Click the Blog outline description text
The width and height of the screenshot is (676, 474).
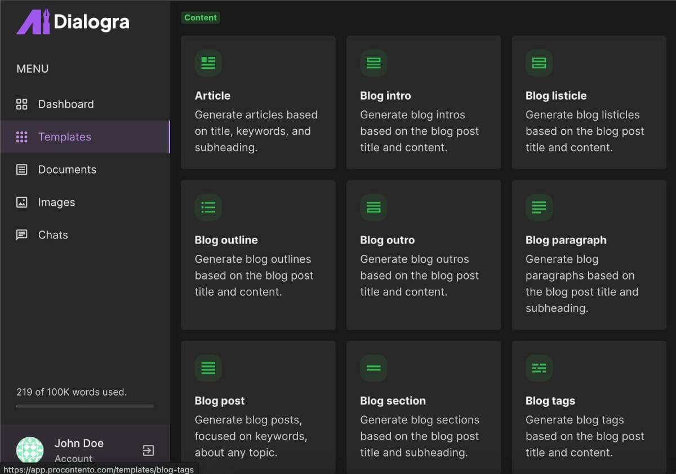click(254, 276)
